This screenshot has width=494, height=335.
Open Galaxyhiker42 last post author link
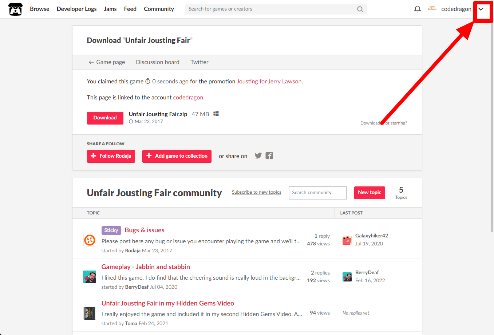point(372,236)
